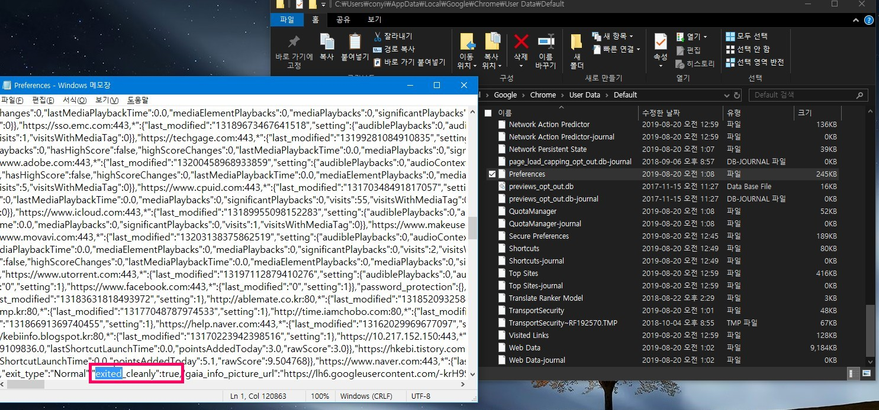This screenshot has width=879, height=410.
Task: Refresh the Explorer address bar
Action: tap(736, 95)
